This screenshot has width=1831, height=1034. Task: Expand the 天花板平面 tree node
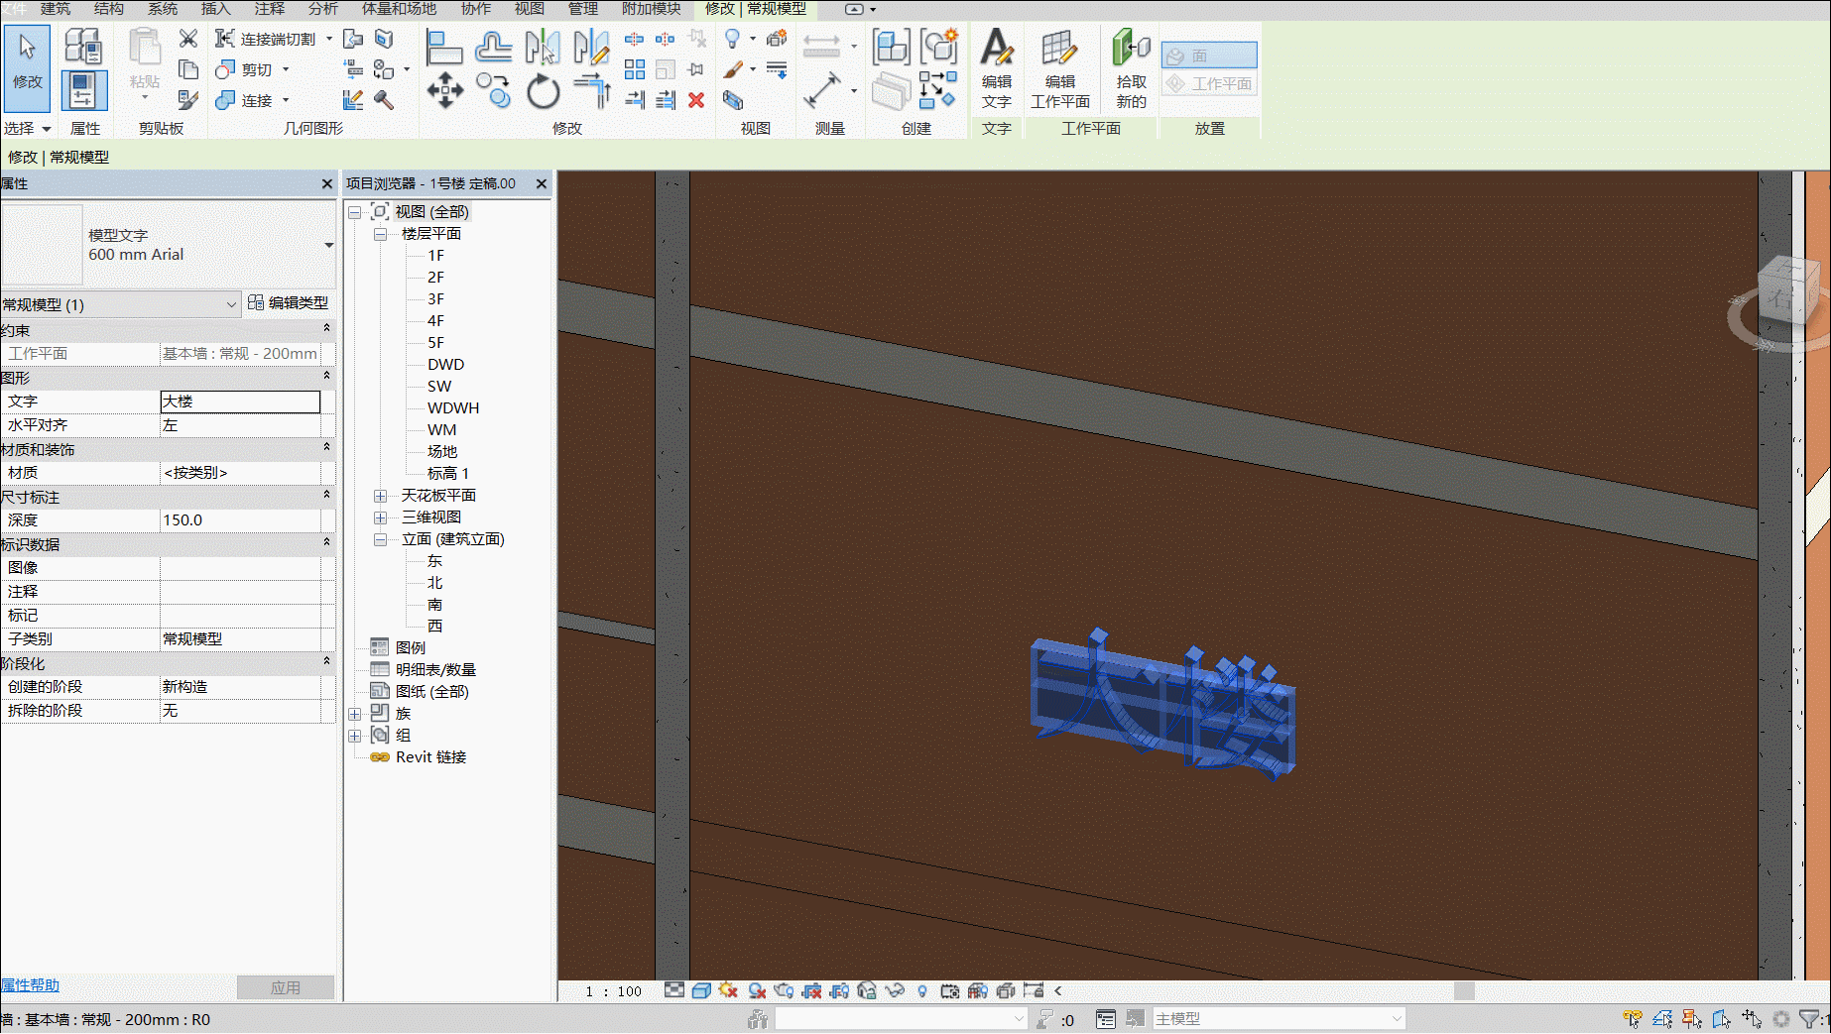380,496
